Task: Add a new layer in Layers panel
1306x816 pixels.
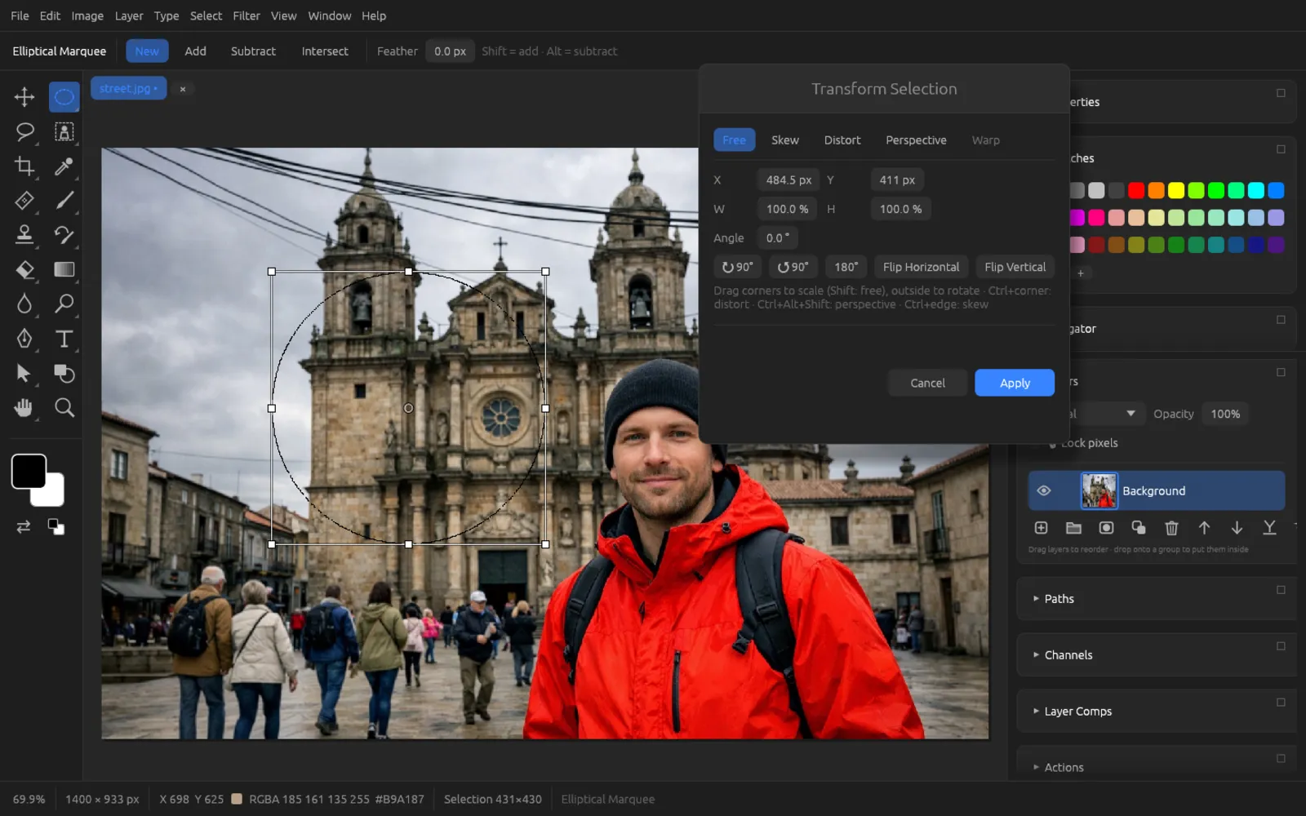Action: click(x=1041, y=528)
